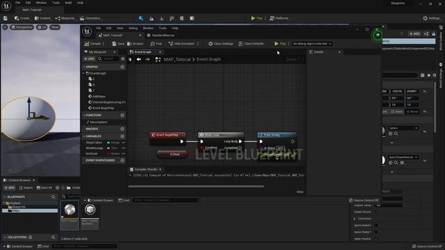Add a new macro with the plus icon
This screenshot has width=445, height=250.
pos(122,129)
